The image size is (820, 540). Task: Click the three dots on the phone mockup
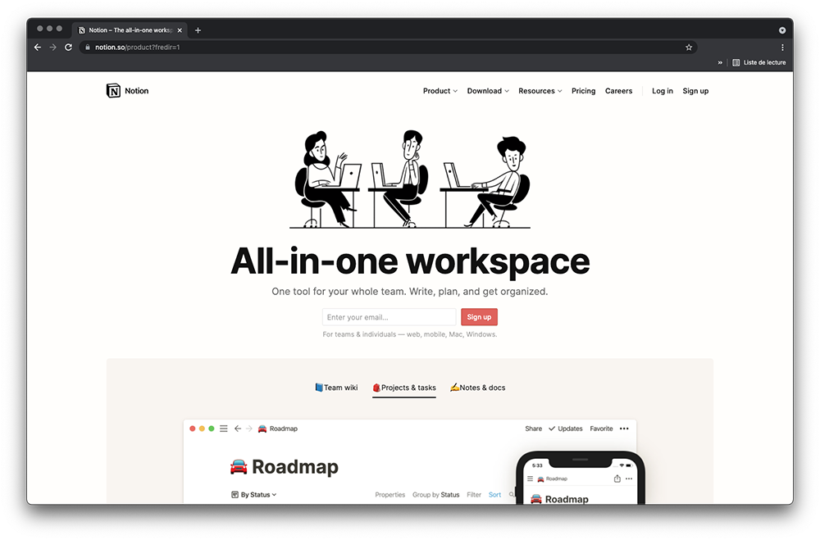(629, 479)
